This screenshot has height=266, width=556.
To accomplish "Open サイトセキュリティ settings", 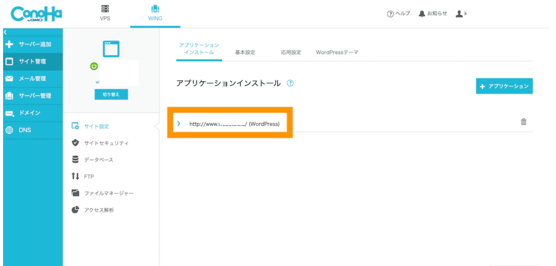I will pyautogui.click(x=106, y=143).
